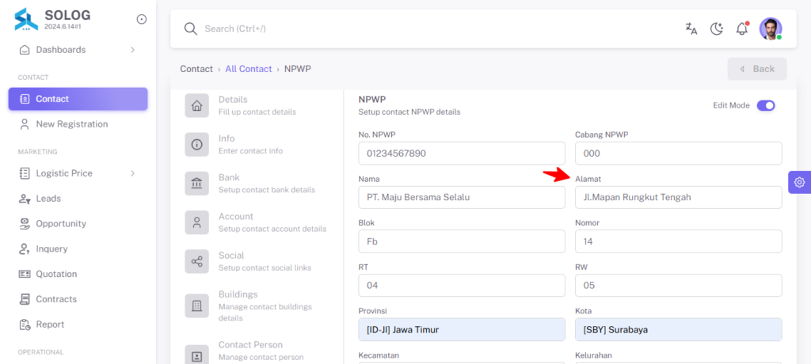811x364 pixels.
Task: Follow the All Contact breadcrumb link
Action: (248, 69)
